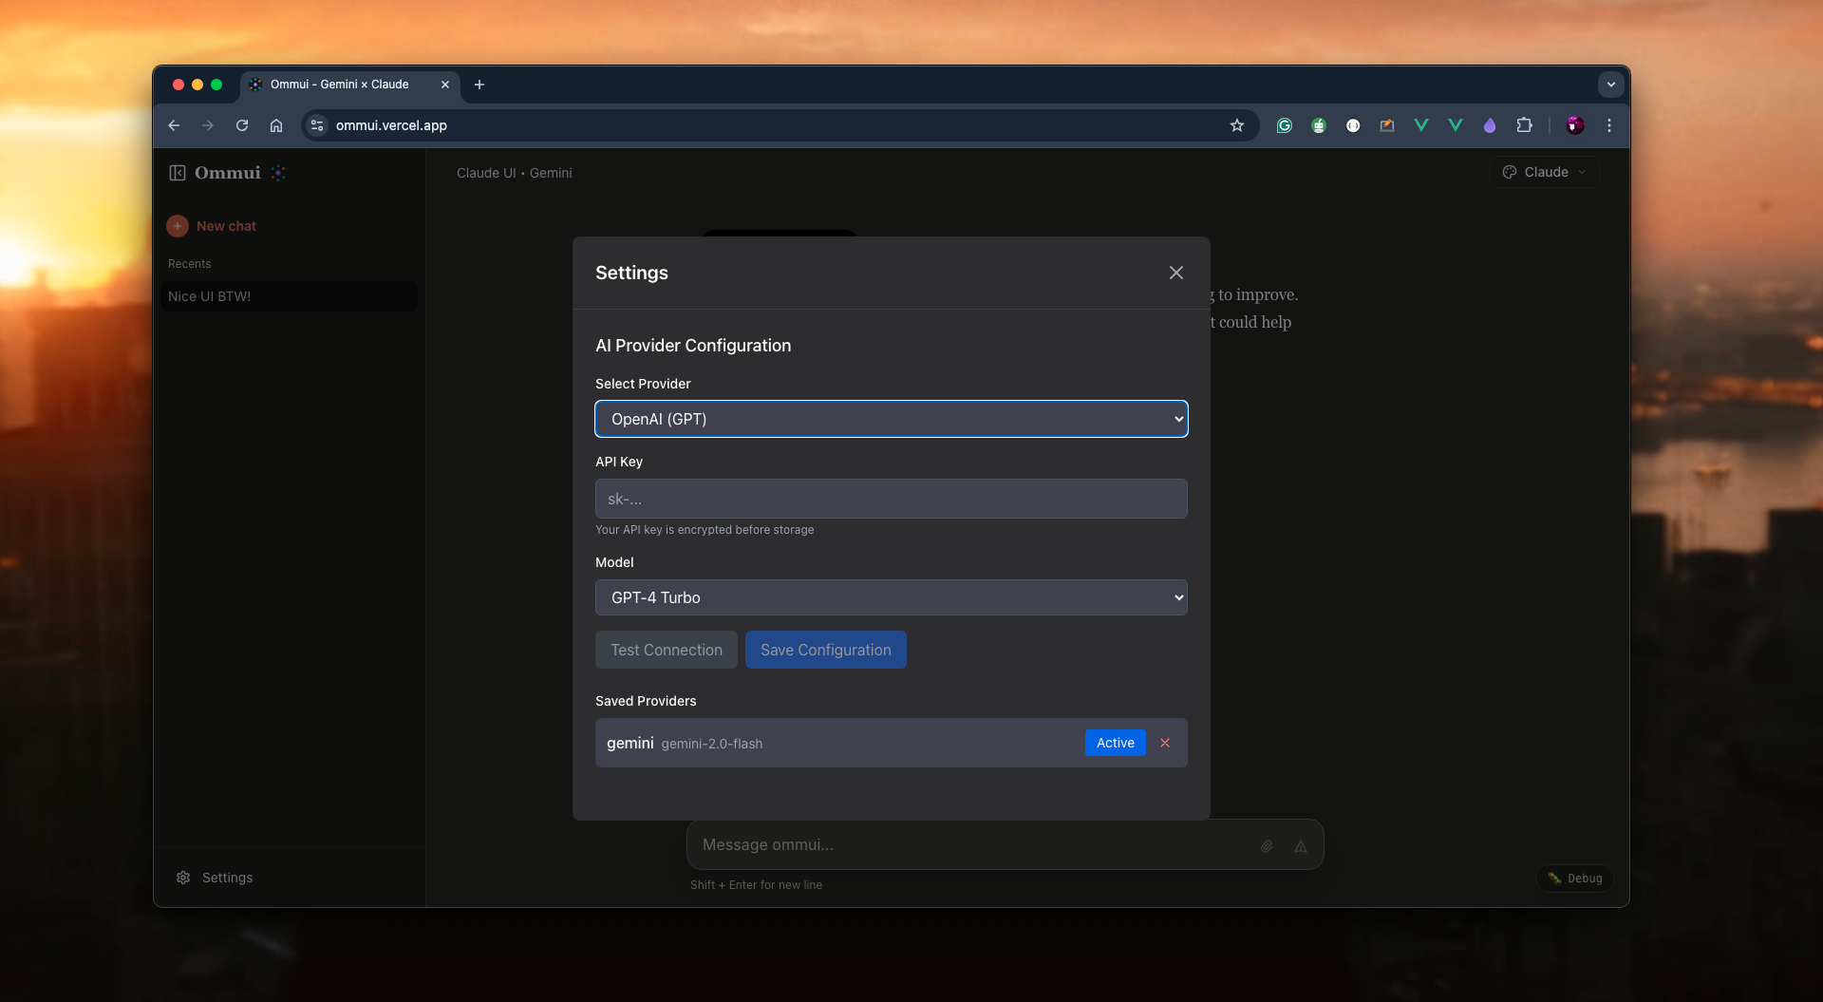Go back in browser history
This screenshot has height=1002, width=1823.
pyautogui.click(x=174, y=125)
